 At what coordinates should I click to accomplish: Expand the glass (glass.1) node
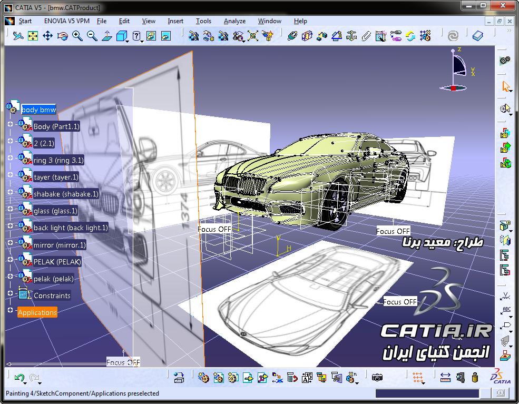point(10,209)
